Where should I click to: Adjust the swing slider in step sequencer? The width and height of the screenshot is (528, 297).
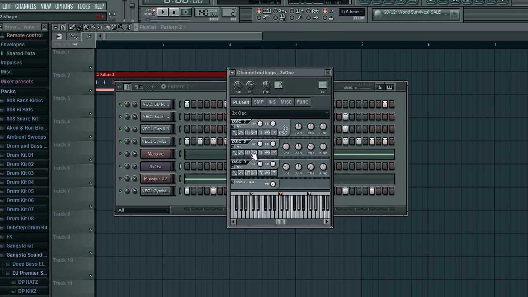tap(362, 87)
